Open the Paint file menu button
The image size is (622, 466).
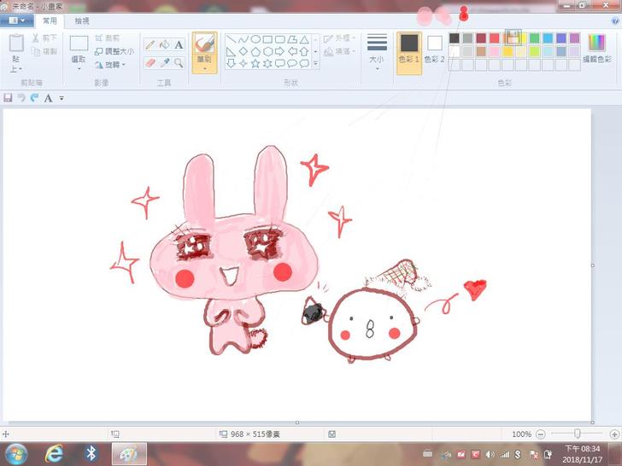pyautogui.click(x=17, y=20)
